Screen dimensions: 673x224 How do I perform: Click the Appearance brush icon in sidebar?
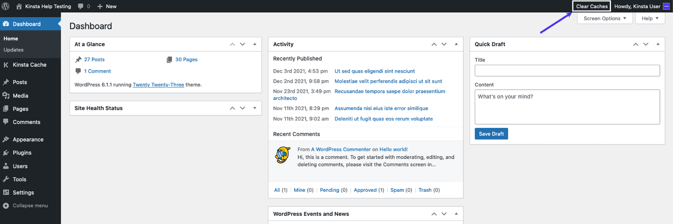pos(6,139)
